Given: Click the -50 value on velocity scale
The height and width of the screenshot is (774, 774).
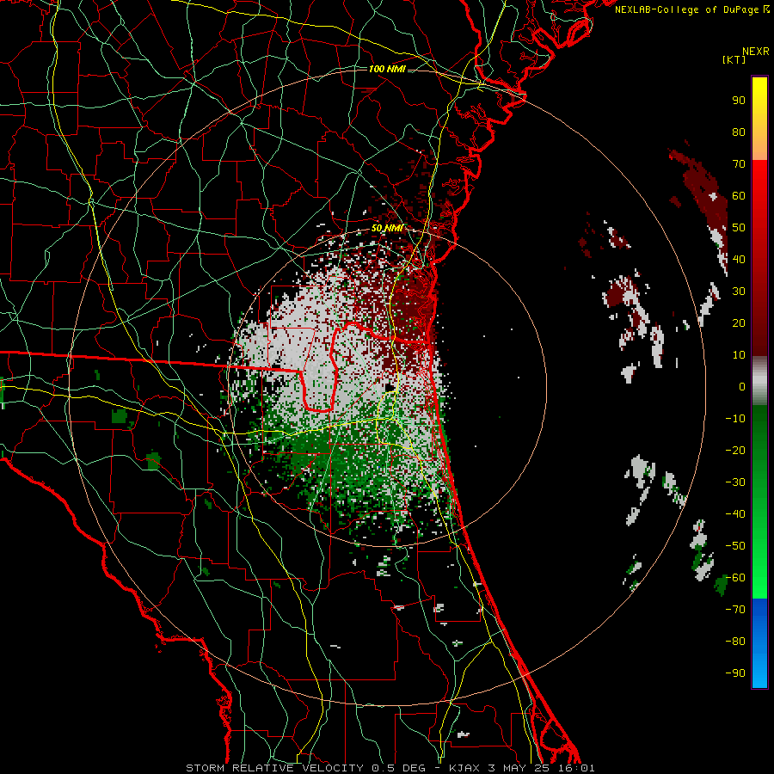Looking at the screenshot, I should (735, 546).
